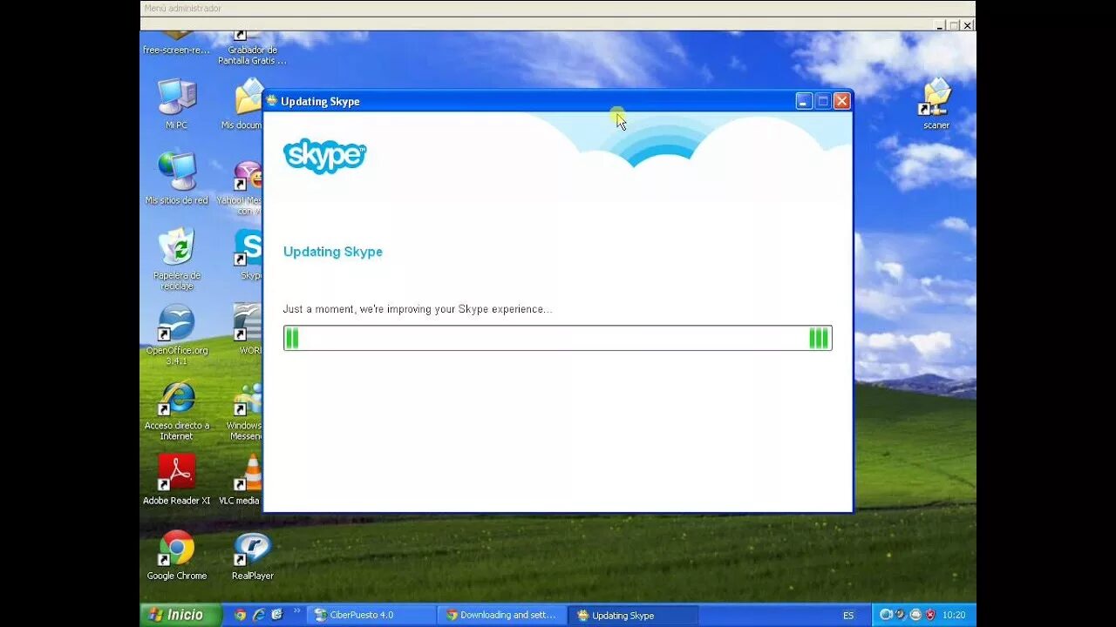Screen dimensions: 1116x627
Task: Maximize the Updating Skype window
Action: click(x=823, y=101)
